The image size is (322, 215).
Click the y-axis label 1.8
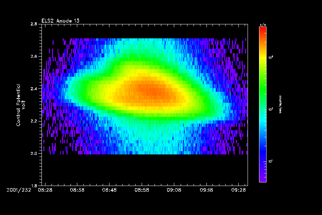click(x=34, y=186)
